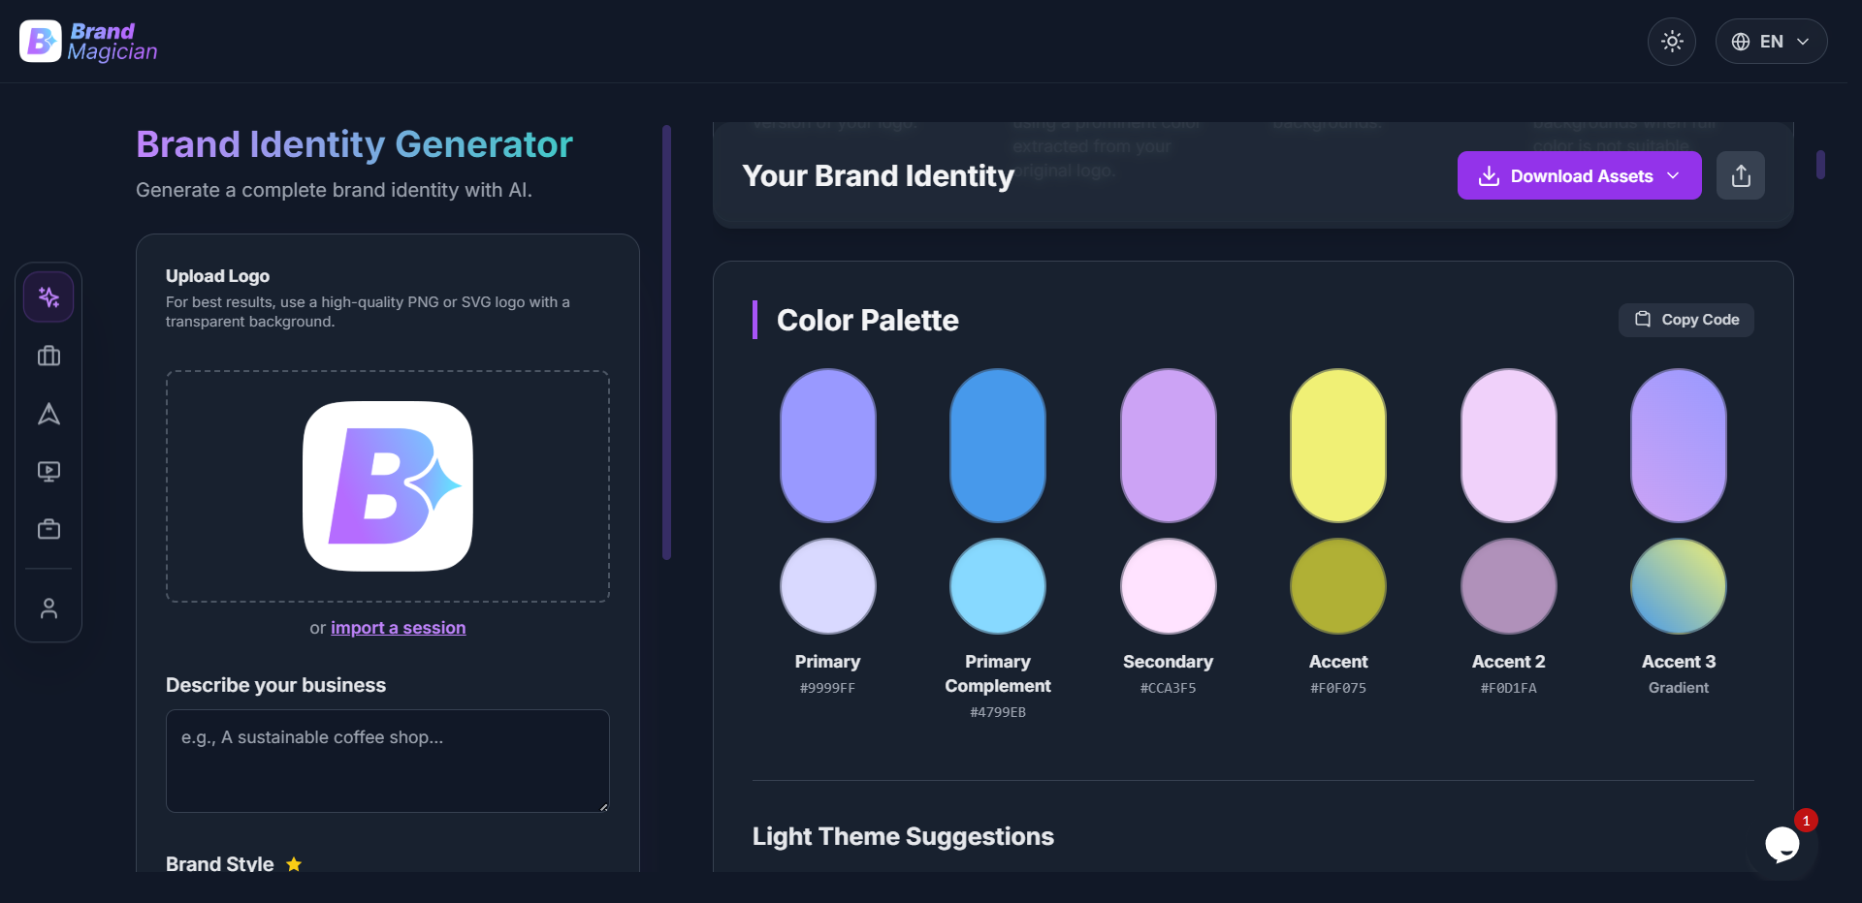
Task: Click the Brand Magician logo
Action: click(87, 42)
